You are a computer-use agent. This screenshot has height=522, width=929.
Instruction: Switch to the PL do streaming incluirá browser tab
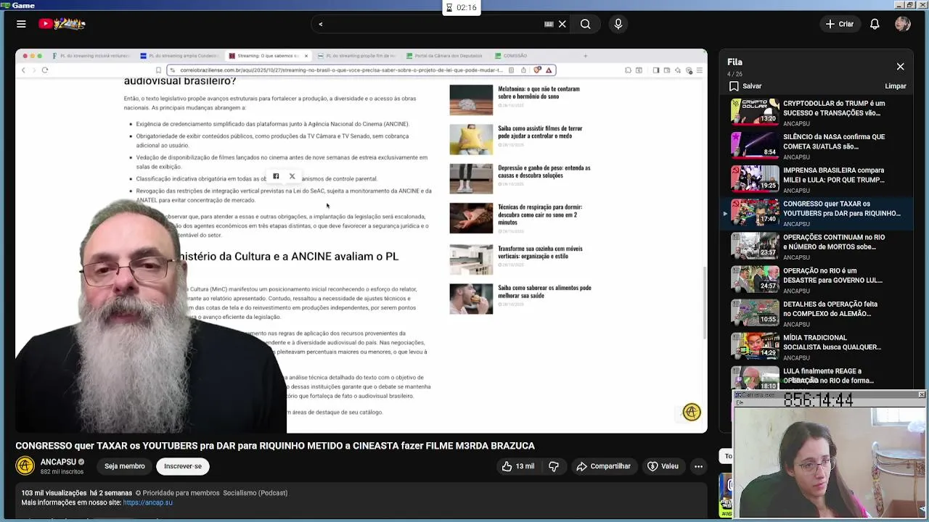click(x=91, y=56)
